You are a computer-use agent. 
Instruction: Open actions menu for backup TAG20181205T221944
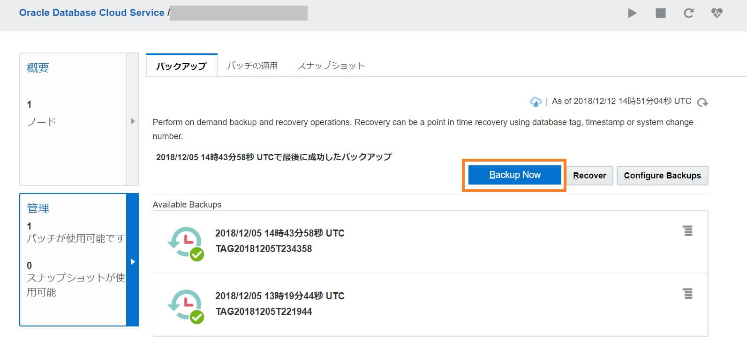tap(687, 294)
